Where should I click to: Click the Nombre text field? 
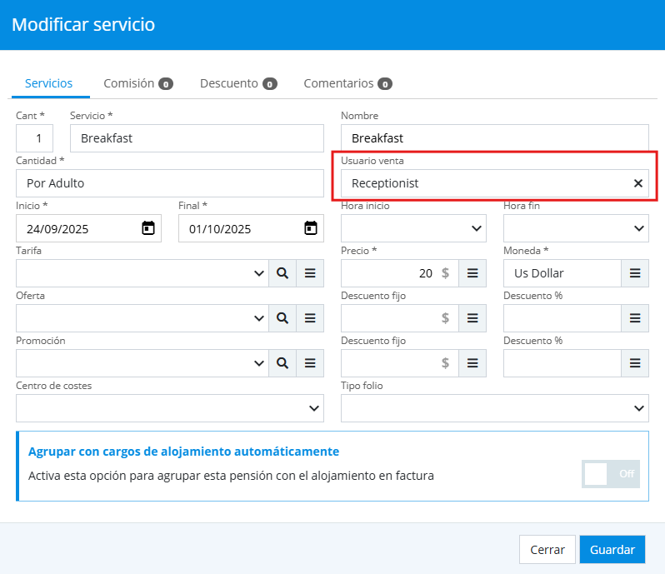click(494, 138)
